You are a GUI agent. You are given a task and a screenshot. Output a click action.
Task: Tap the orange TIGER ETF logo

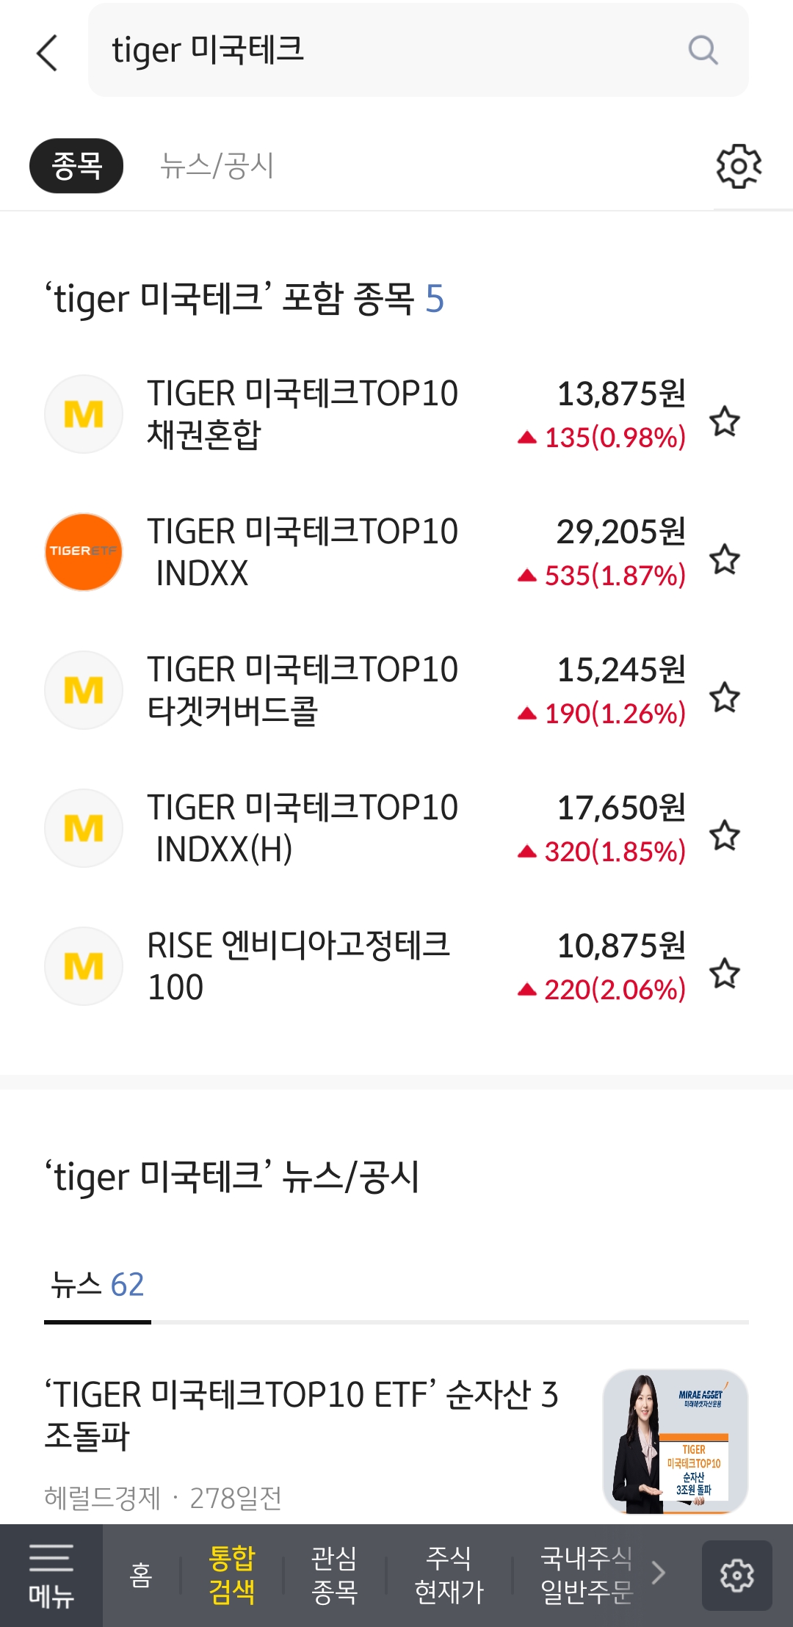point(84,552)
